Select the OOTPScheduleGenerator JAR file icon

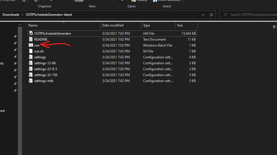pyautogui.click(x=31, y=34)
